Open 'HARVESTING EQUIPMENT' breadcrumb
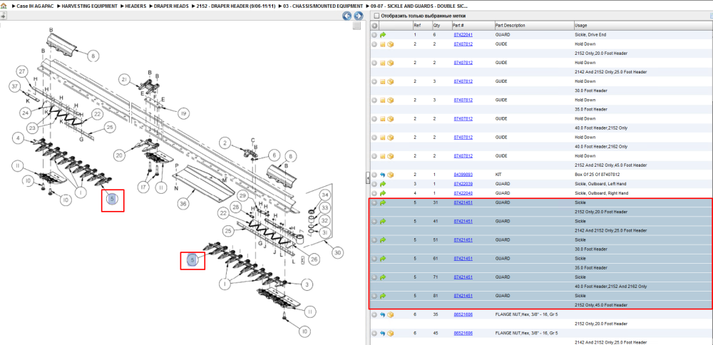The image size is (713, 345). pyautogui.click(x=89, y=6)
